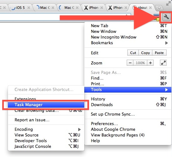Open a New Incognito Window
Image resolution: width=172 pixels, height=157 pixels.
[128, 37]
